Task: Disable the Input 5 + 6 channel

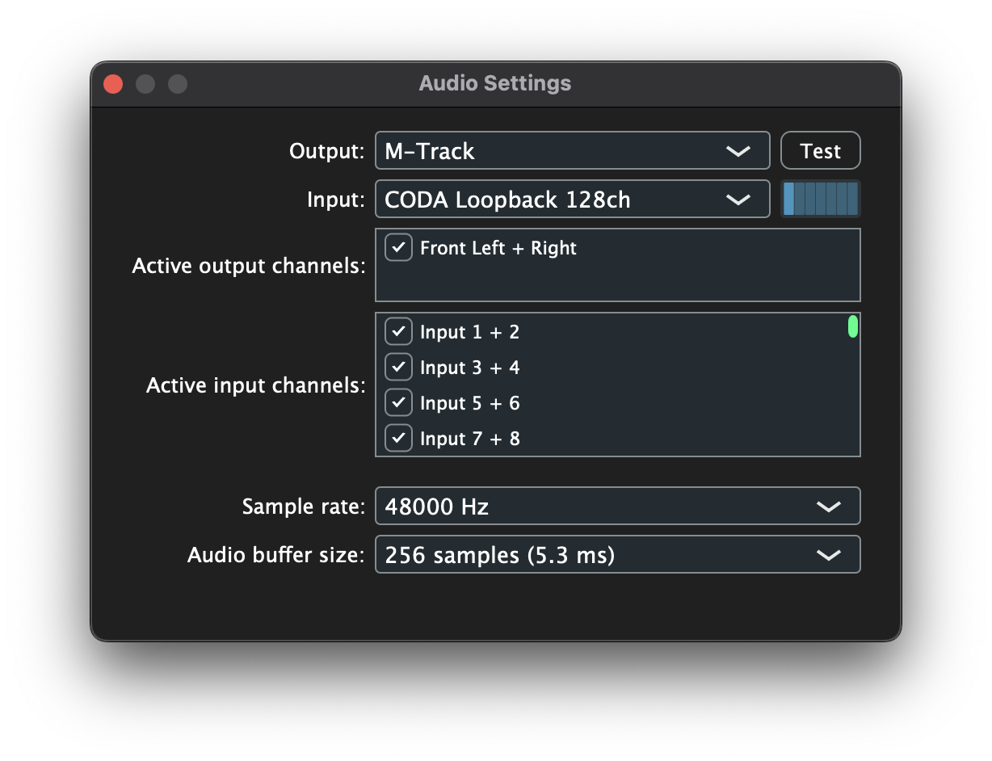Action: [398, 402]
